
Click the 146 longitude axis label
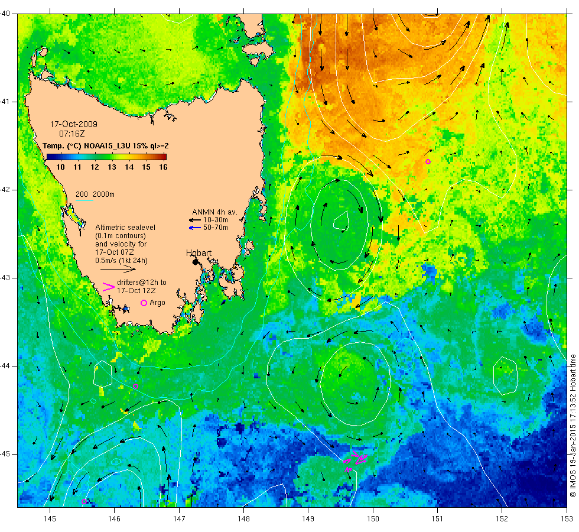tap(115, 519)
